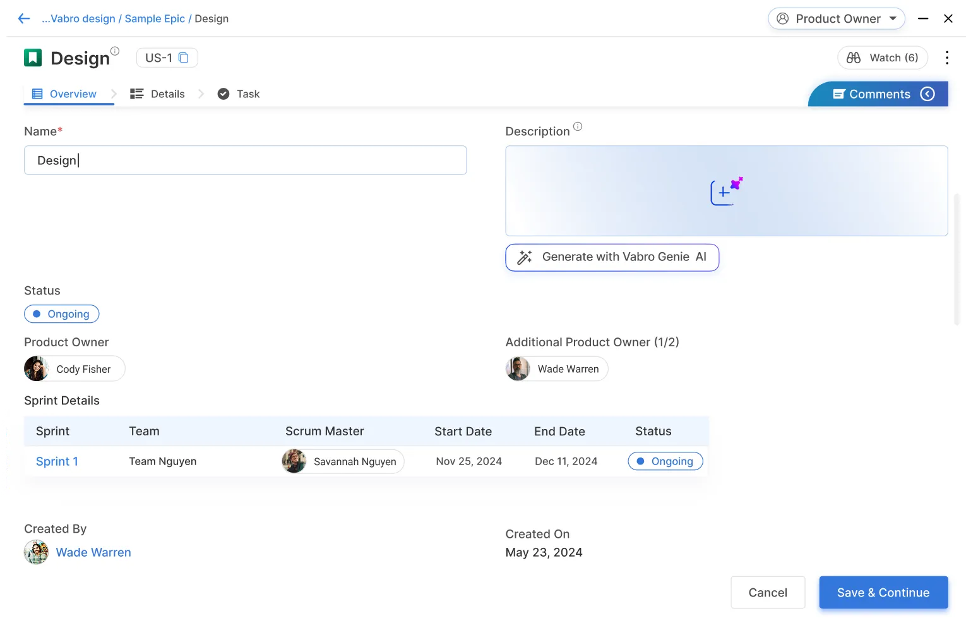Switch to the Details tab
966x618 pixels.
[158, 94]
